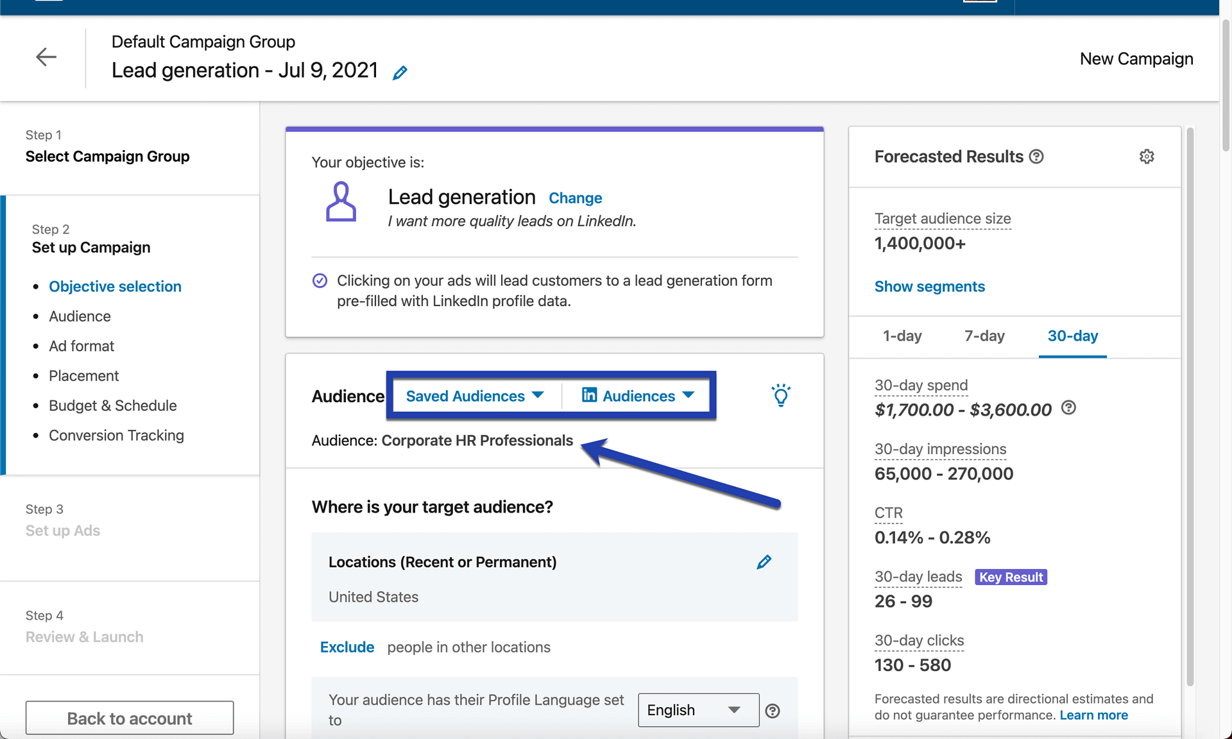Viewport: 1232px width, 739px height.
Task: Click the Lead generation person icon
Action: 341,201
